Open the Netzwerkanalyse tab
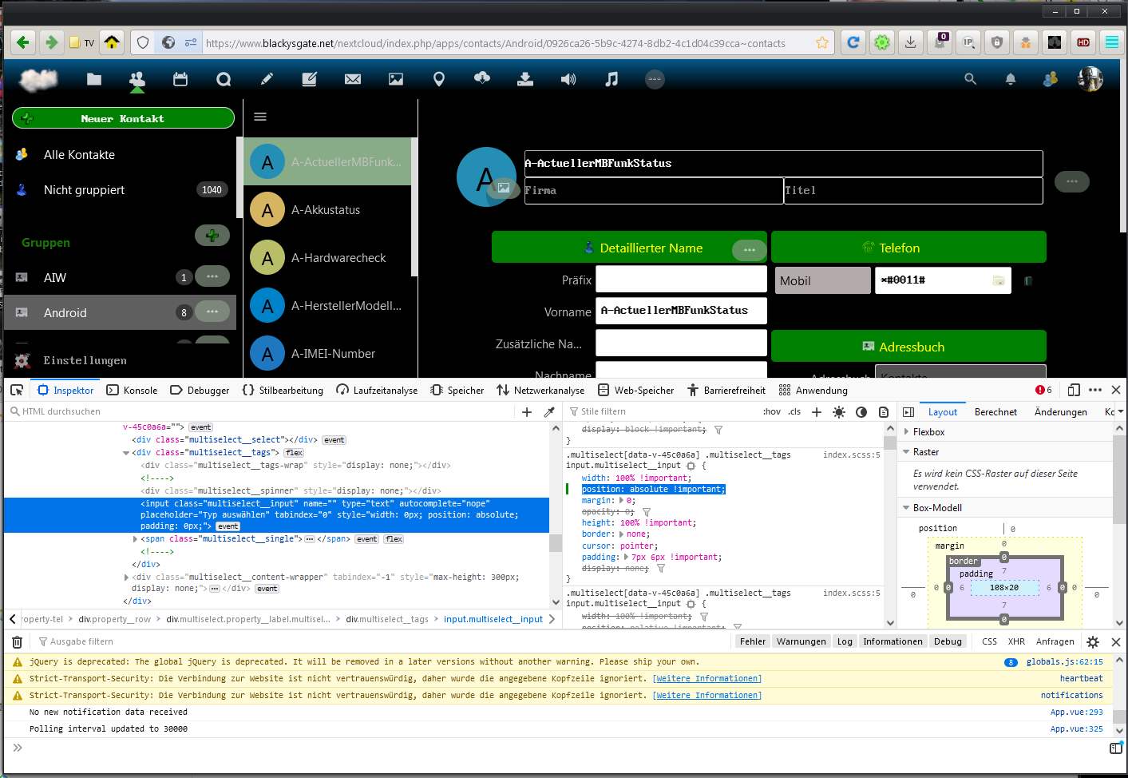Image resolution: width=1128 pixels, height=778 pixels. coord(540,390)
